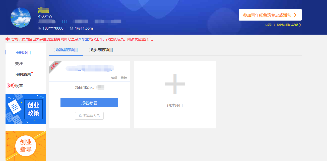Click the envelope icon beside 1@11.com
Image resolution: width=327 pixels, height=161 pixels.
click(x=72, y=28)
